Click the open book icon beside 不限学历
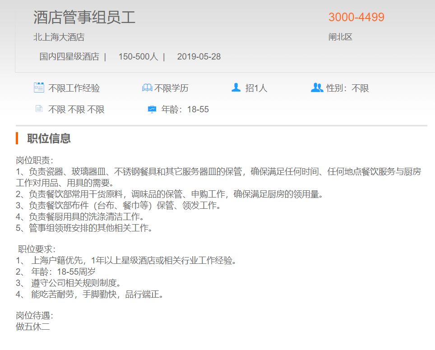The width and height of the screenshot is (435, 350). click(x=147, y=88)
